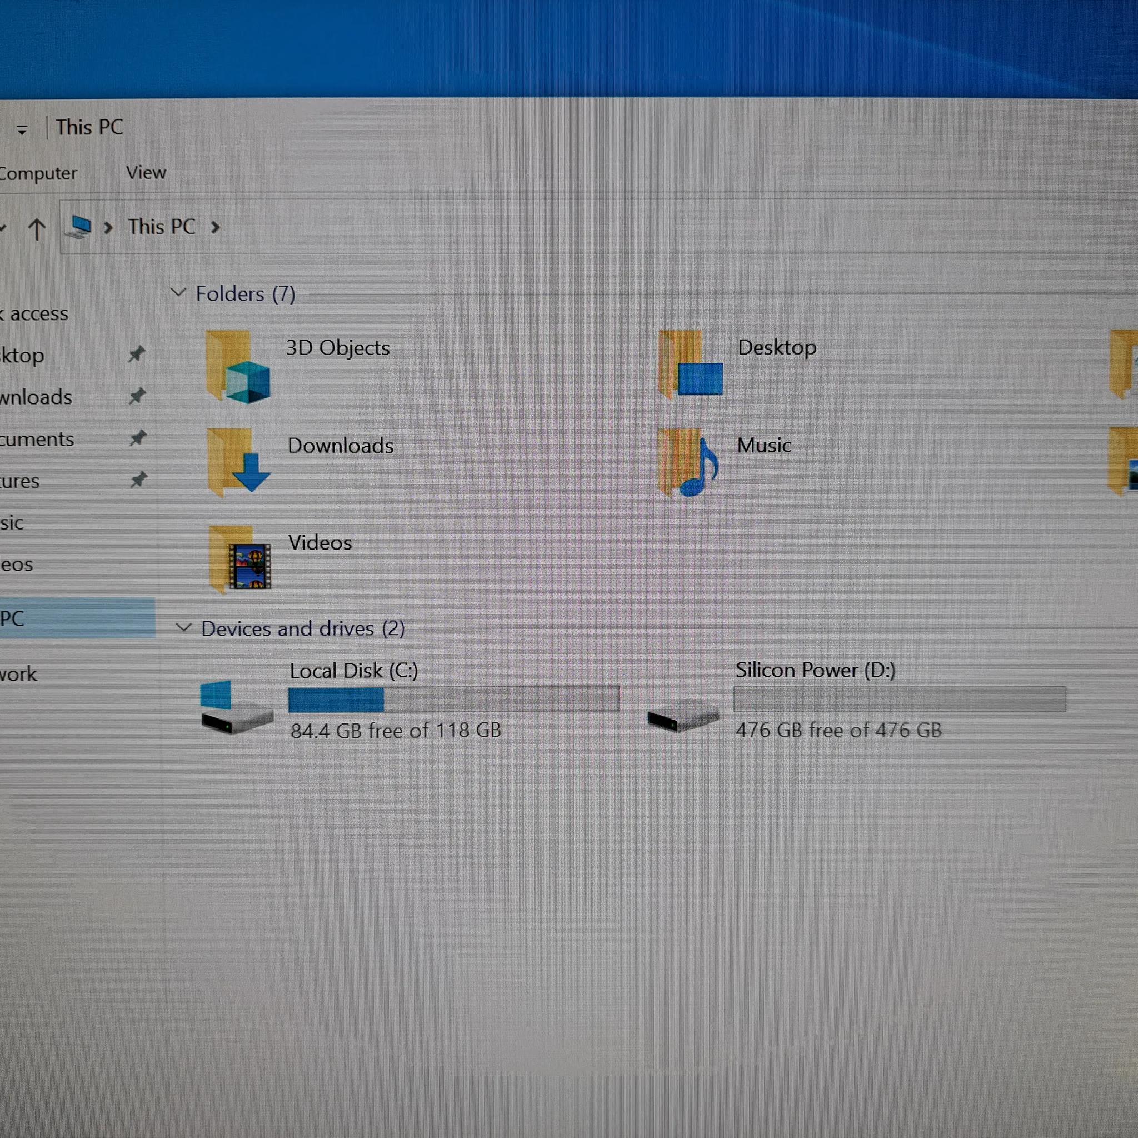Select Pictures in the navigation pane

tap(20, 481)
